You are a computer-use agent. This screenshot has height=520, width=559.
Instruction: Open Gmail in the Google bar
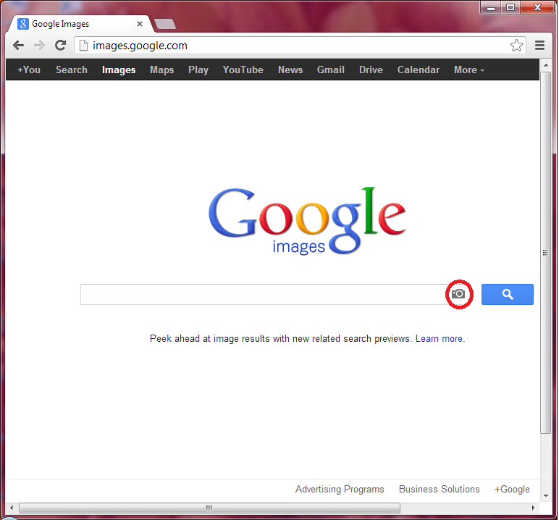tap(331, 70)
